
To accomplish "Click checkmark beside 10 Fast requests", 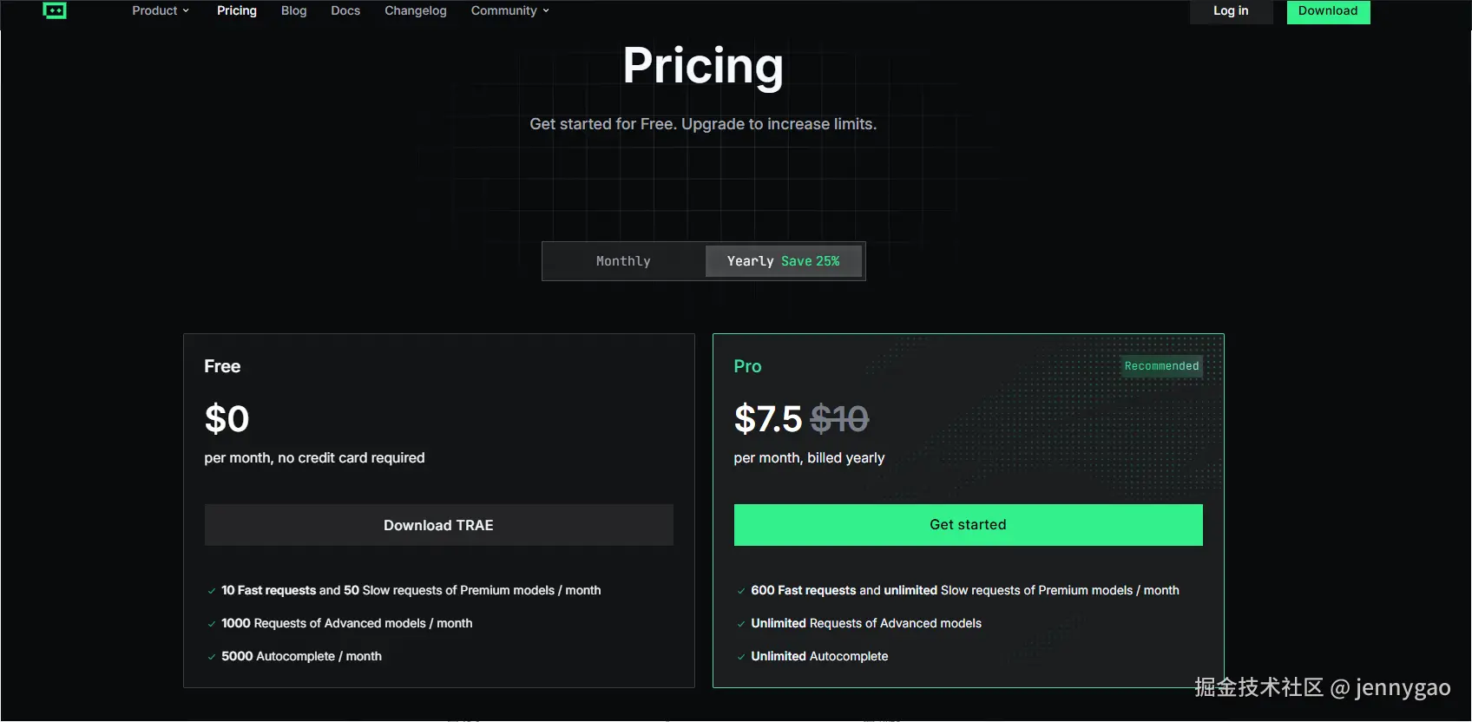I will (x=212, y=591).
